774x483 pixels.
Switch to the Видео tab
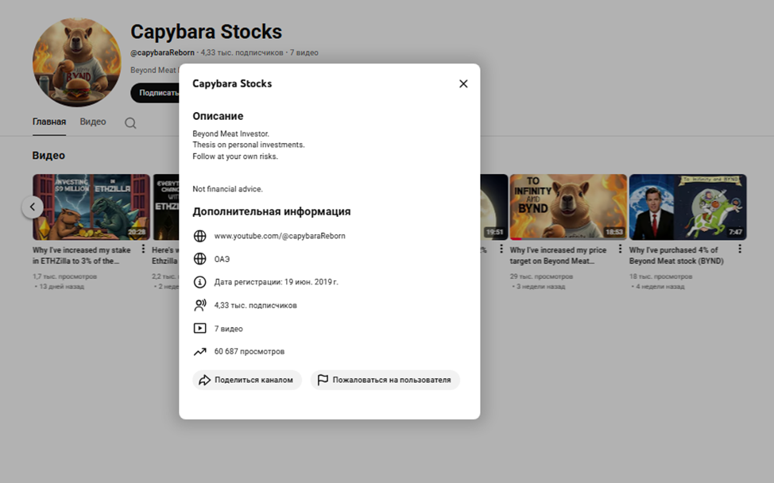click(x=93, y=122)
